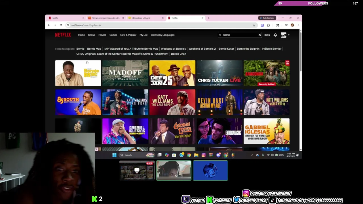The height and width of the screenshot is (204, 363).
Task: Open Katt Williams: World War III
Action: pos(266,102)
